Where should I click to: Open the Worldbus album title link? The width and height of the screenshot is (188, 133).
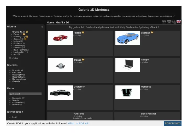(146, 87)
